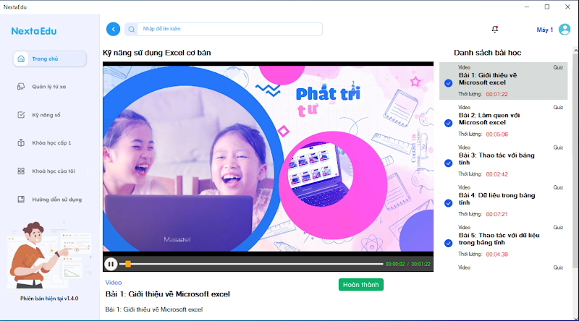Click the completed checkmark for Bài 1
The width and height of the screenshot is (579, 321).
point(448,83)
